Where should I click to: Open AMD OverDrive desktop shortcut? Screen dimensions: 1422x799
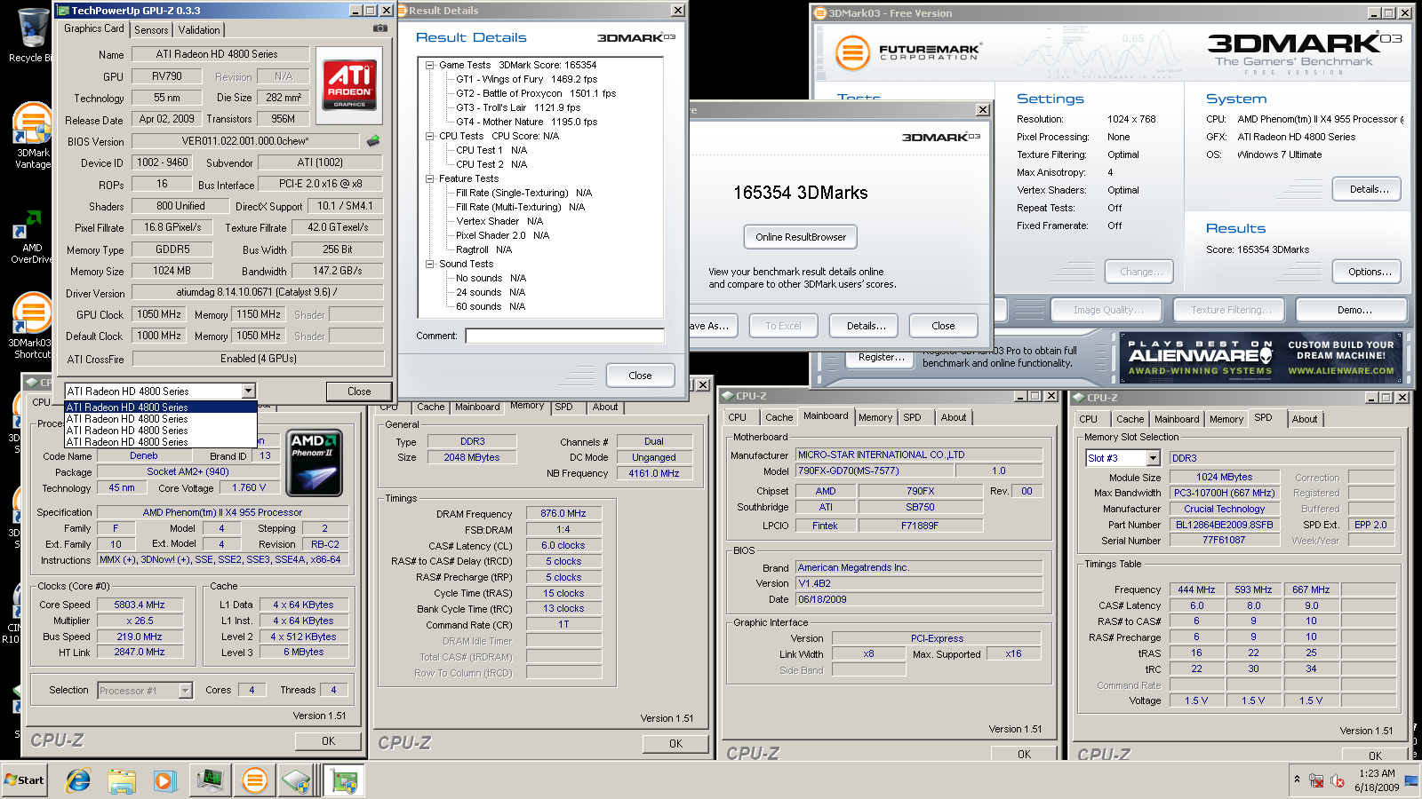(x=32, y=238)
